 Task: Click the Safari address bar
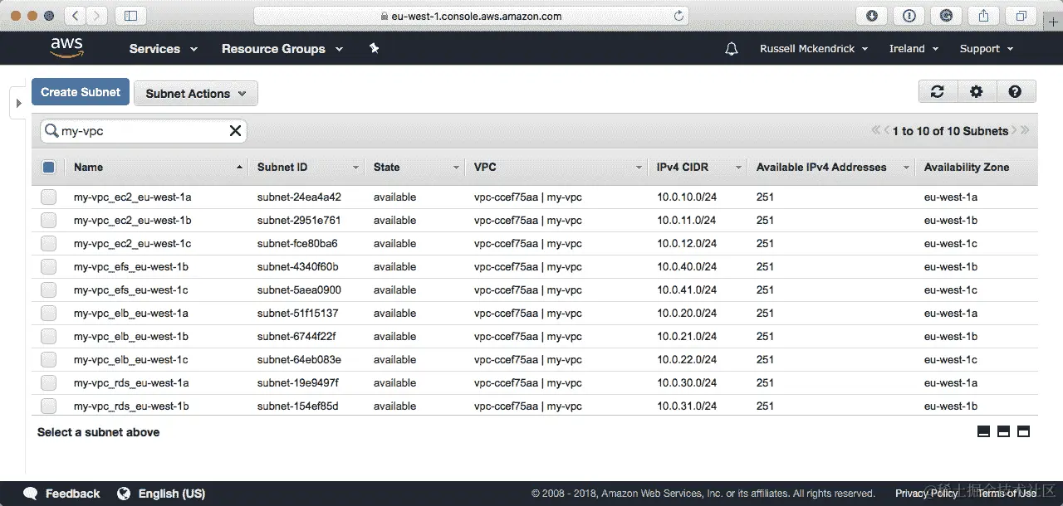point(471,16)
